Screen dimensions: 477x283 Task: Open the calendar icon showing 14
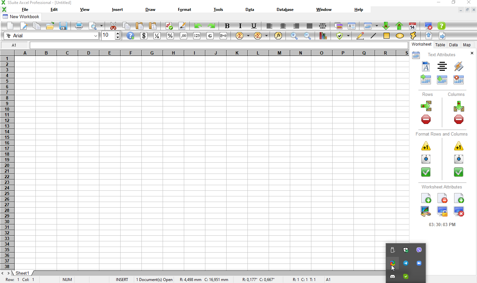(412, 26)
